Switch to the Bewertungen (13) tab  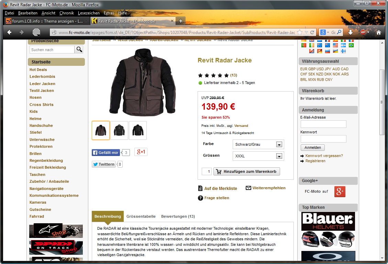(x=178, y=216)
